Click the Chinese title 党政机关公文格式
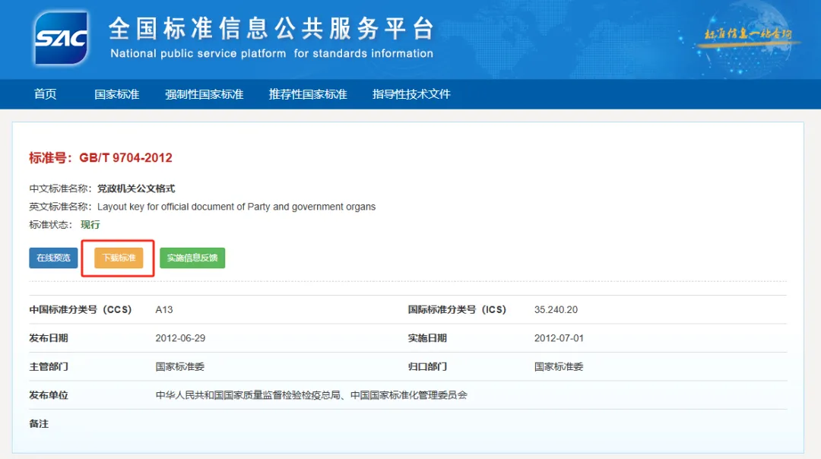This screenshot has height=459, width=821. [136, 188]
